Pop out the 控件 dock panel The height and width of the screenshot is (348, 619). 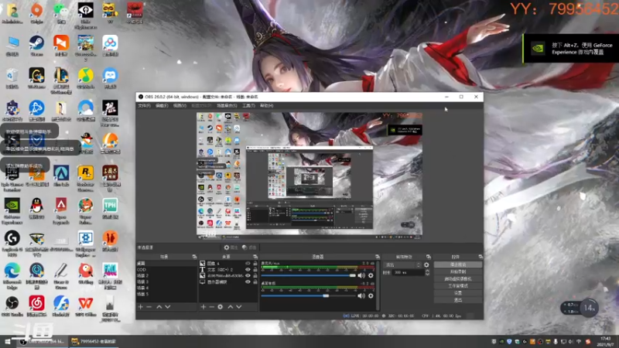coord(480,257)
